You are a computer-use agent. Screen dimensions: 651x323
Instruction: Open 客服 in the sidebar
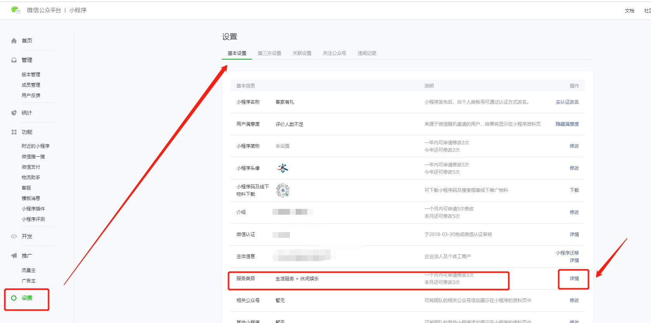(x=26, y=188)
